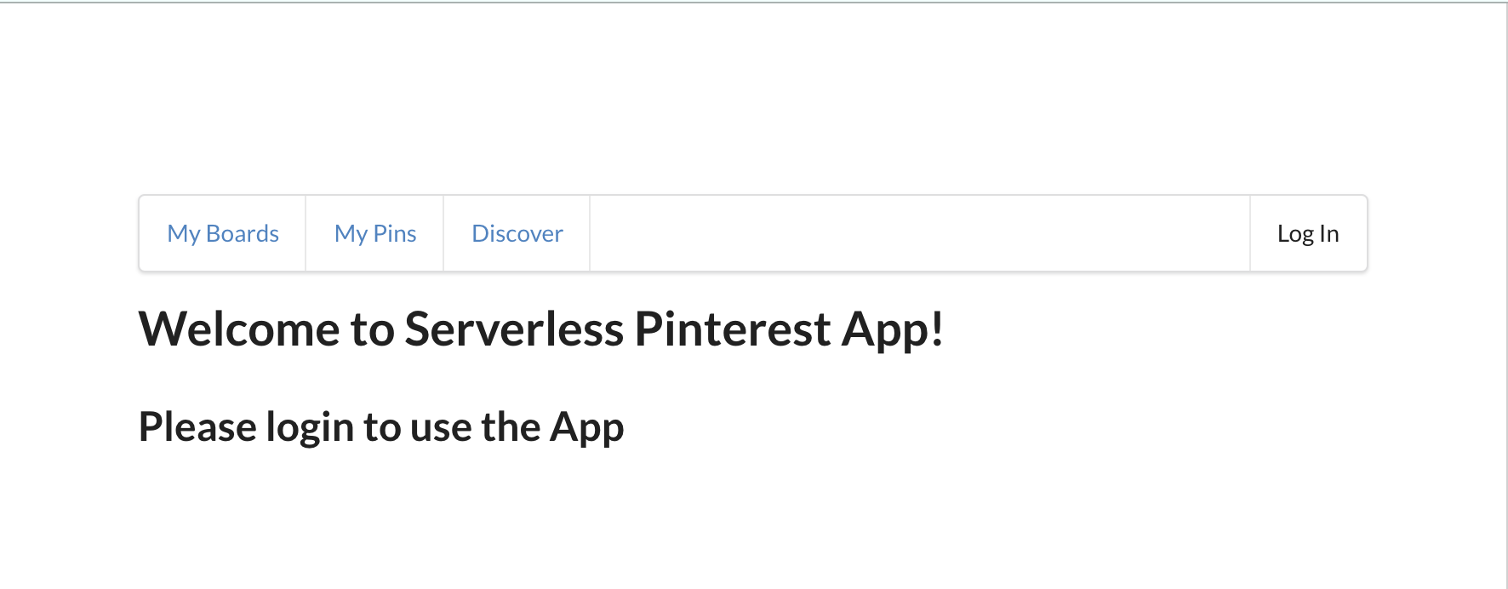The image size is (1508, 589).
Task: Go to the My Pins page
Action: point(375,233)
